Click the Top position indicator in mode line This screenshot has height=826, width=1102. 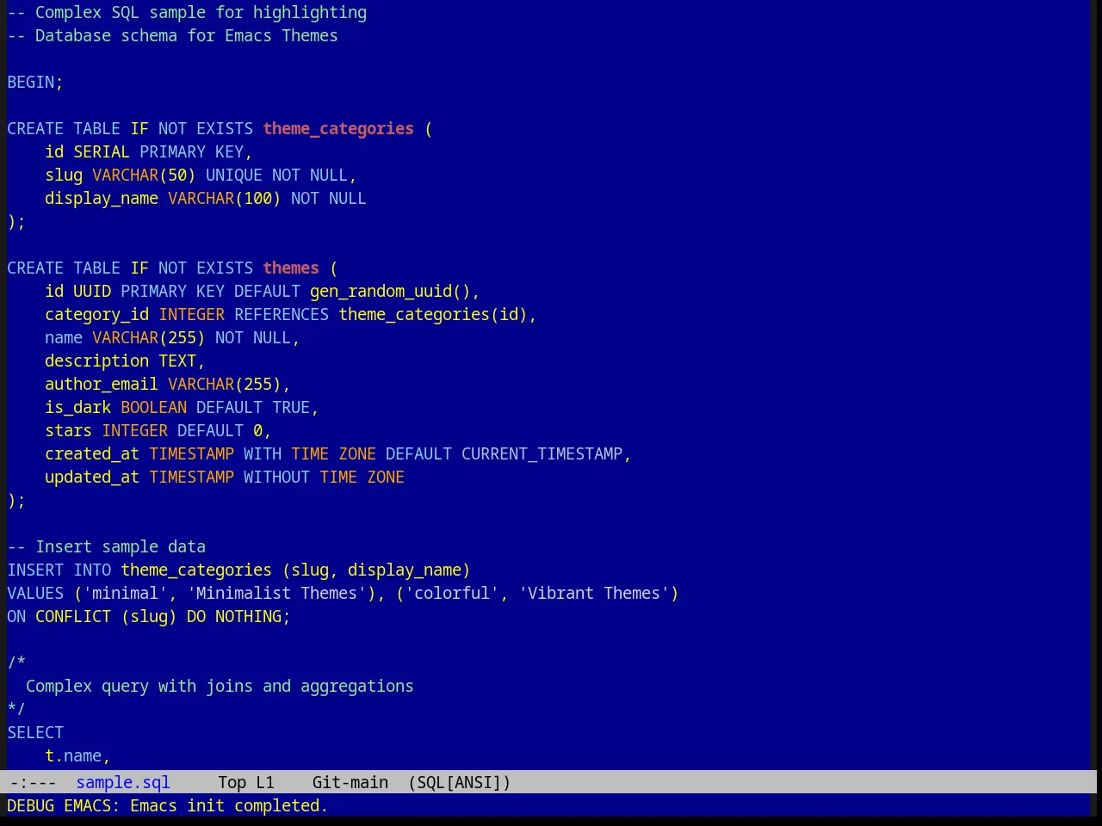tap(232, 782)
